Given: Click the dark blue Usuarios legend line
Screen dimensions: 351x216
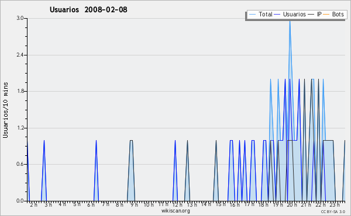Looking at the screenshot, I should point(277,15).
